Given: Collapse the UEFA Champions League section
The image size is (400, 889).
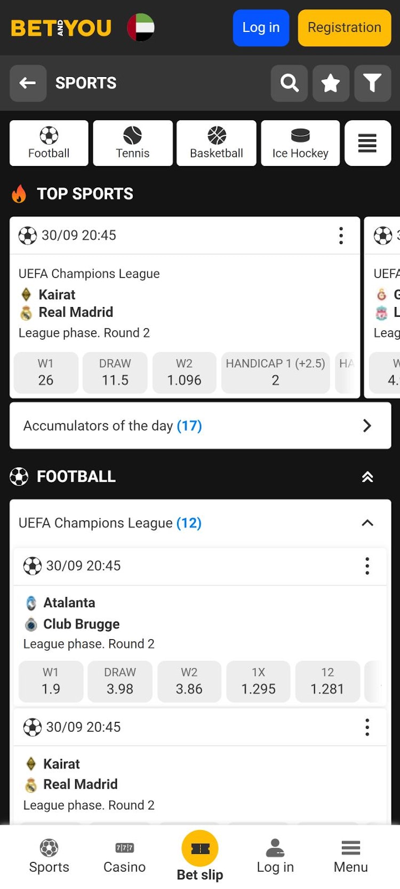Looking at the screenshot, I should click(x=367, y=523).
